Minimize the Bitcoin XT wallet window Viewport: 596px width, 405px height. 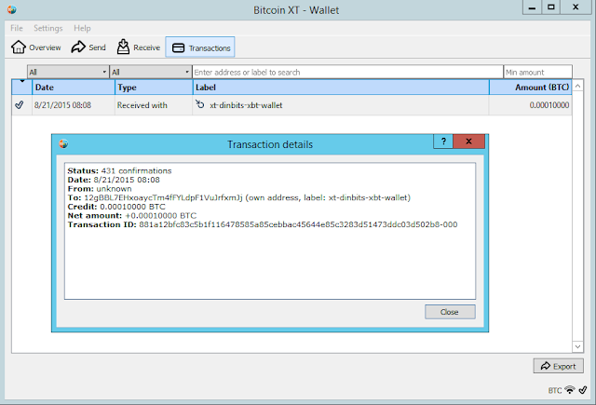(x=532, y=7)
